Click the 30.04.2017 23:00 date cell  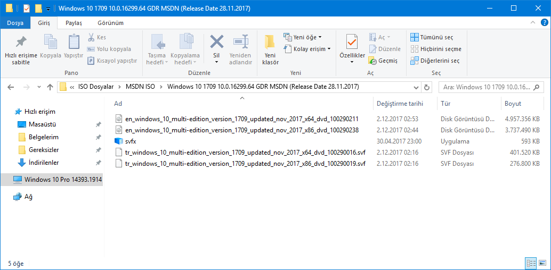click(x=399, y=141)
